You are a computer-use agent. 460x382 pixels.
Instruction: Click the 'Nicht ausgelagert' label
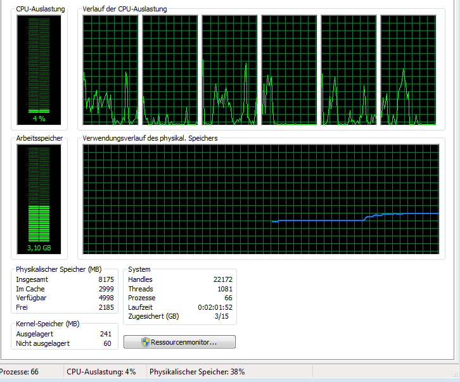(43, 343)
